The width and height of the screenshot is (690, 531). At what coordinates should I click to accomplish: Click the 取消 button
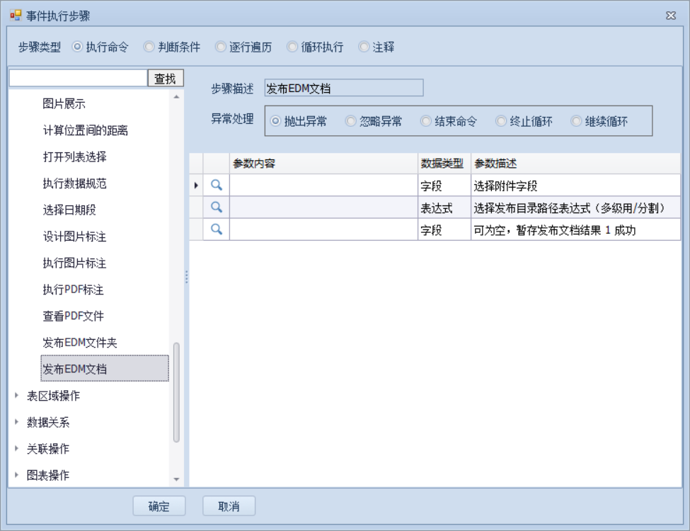pyautogui.click(x=229, y=506)
